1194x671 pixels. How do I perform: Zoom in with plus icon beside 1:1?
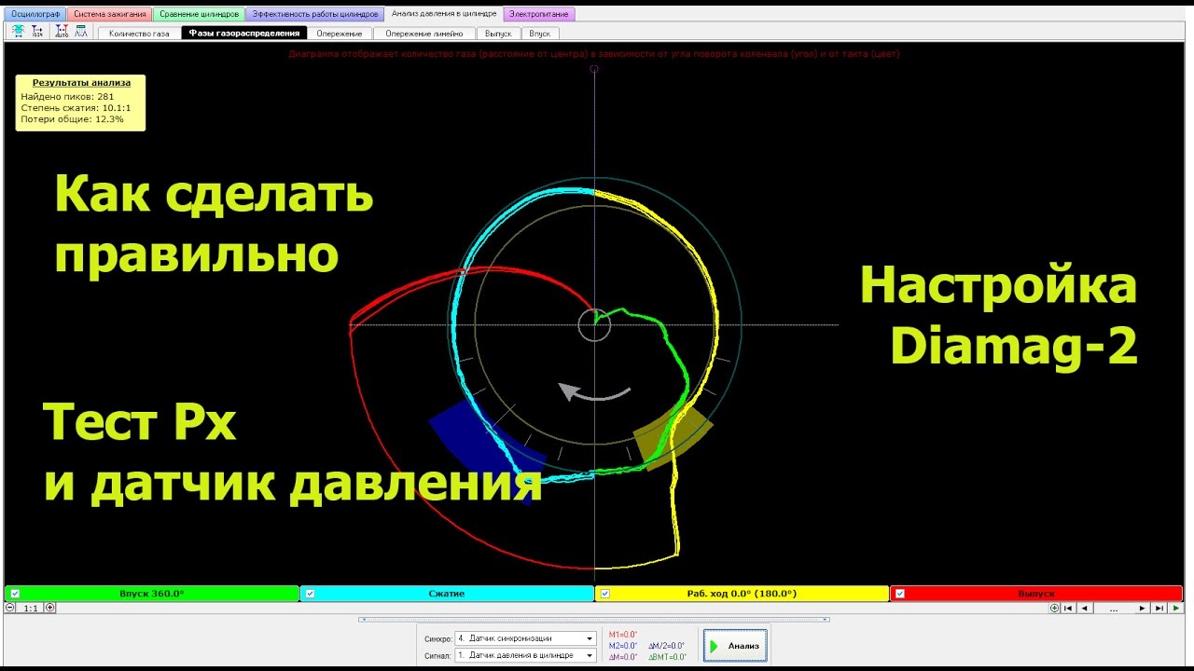click(x=50, y=608)
